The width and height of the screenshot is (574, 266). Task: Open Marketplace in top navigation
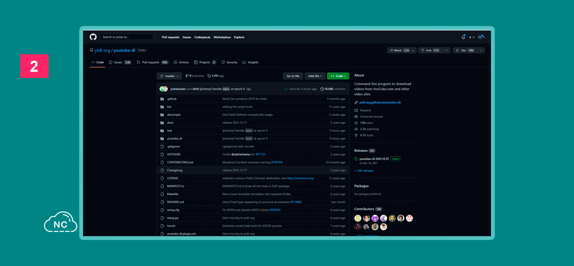(222, 37)
